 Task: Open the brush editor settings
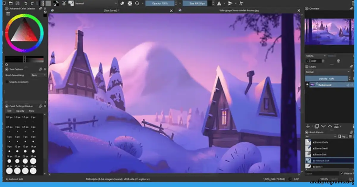coord(64,3)
